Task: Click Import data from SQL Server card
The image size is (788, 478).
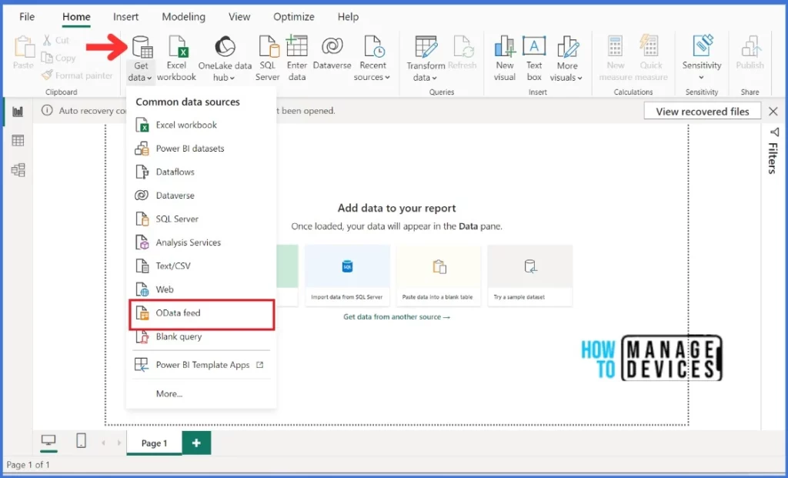Action: pyautogui.click(x=347, y=276)
